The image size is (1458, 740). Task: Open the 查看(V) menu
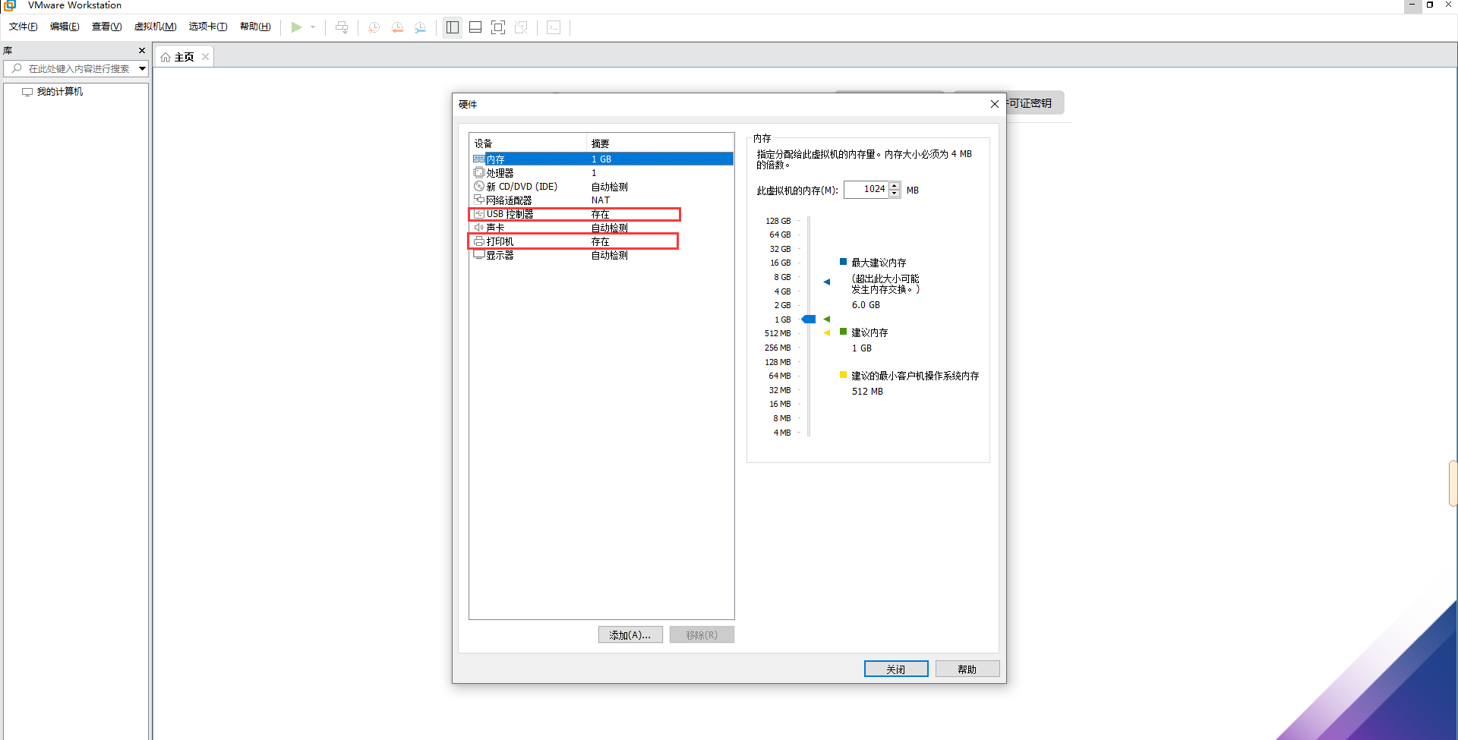coord(106,27)
